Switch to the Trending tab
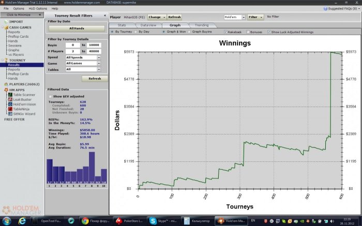The width and height of the screenshot is (362, 226). (202, 25)
